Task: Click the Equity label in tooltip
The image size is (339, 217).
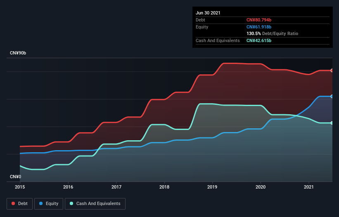Action: [202, 27]
